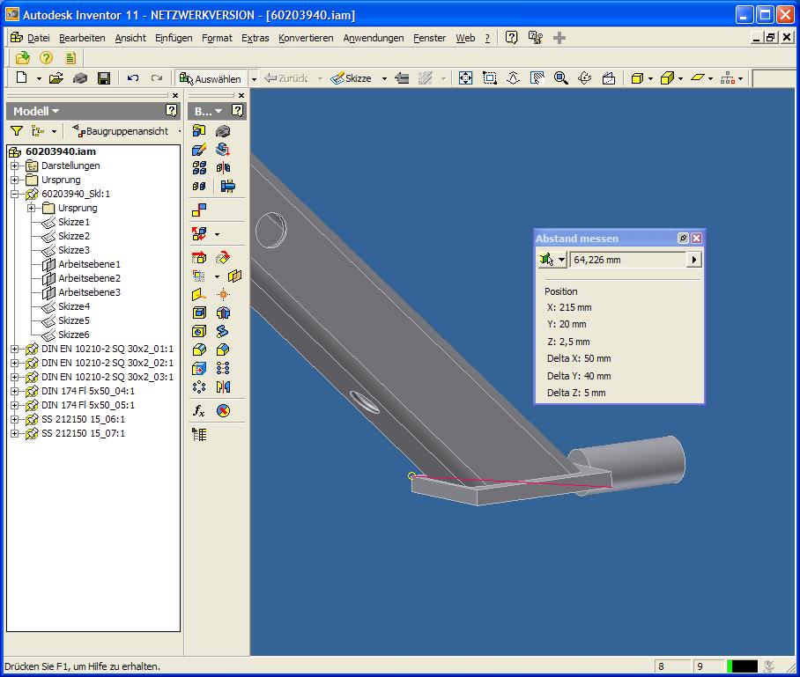800x677 pixels.
Task: Open the Bill of Materials icon
Action: coord(199,434)
